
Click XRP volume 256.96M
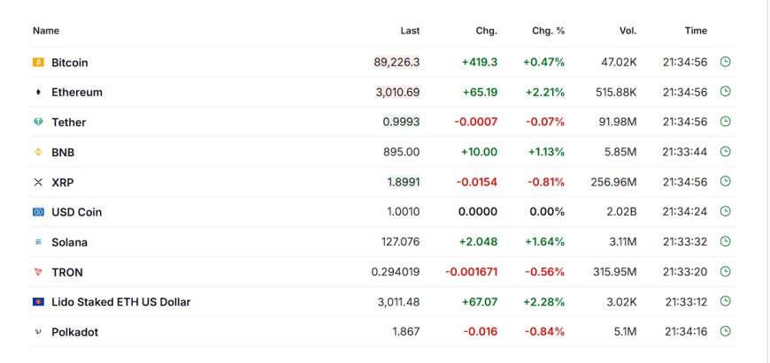point(614,182)
